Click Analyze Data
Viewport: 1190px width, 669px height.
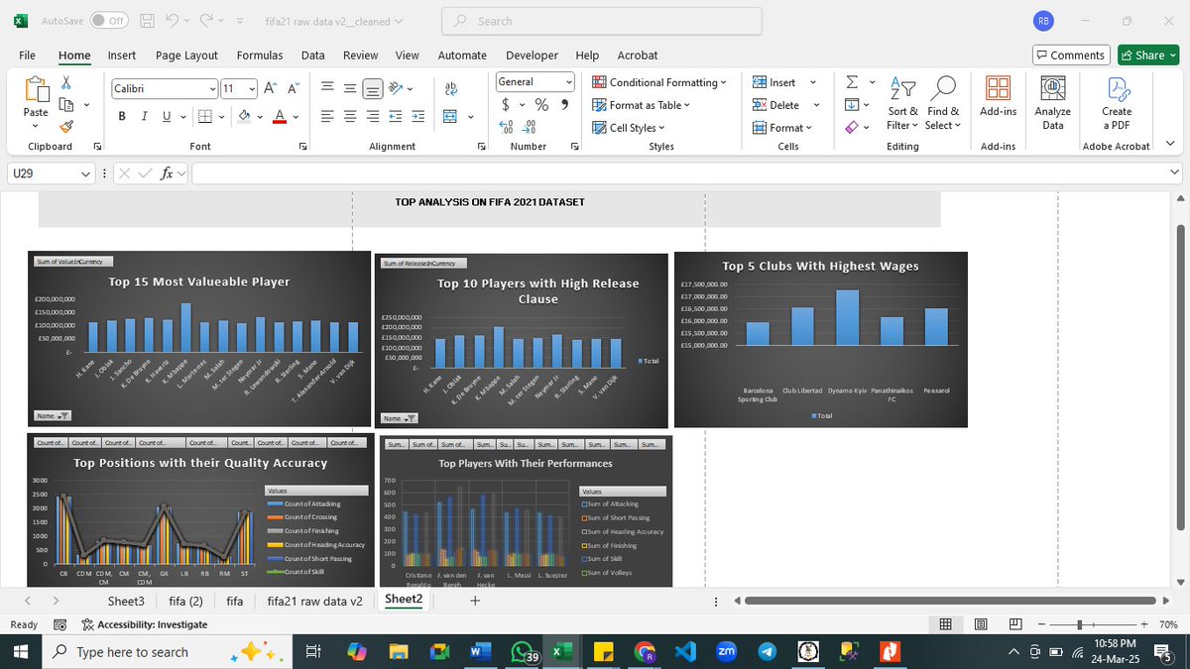[1052, 103]
